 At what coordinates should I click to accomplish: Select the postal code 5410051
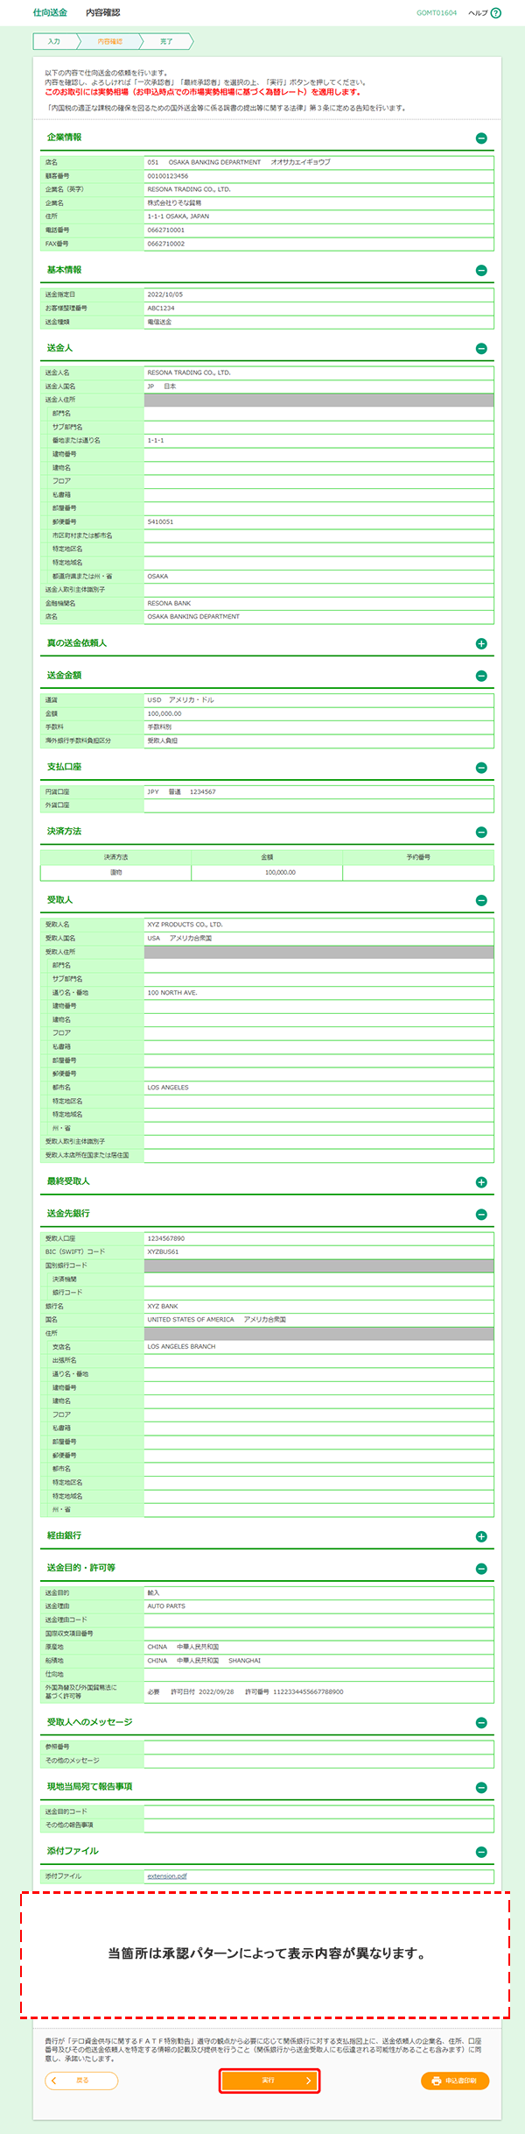point(160,522)
